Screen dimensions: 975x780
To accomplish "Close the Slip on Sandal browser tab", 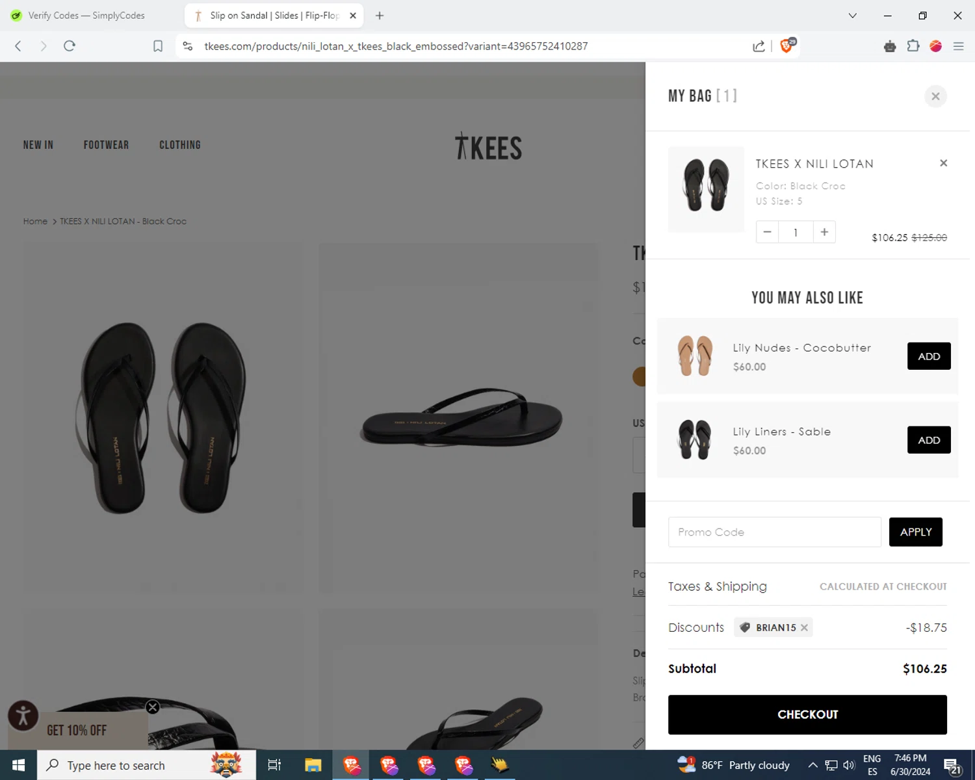I will coord(353,15).
